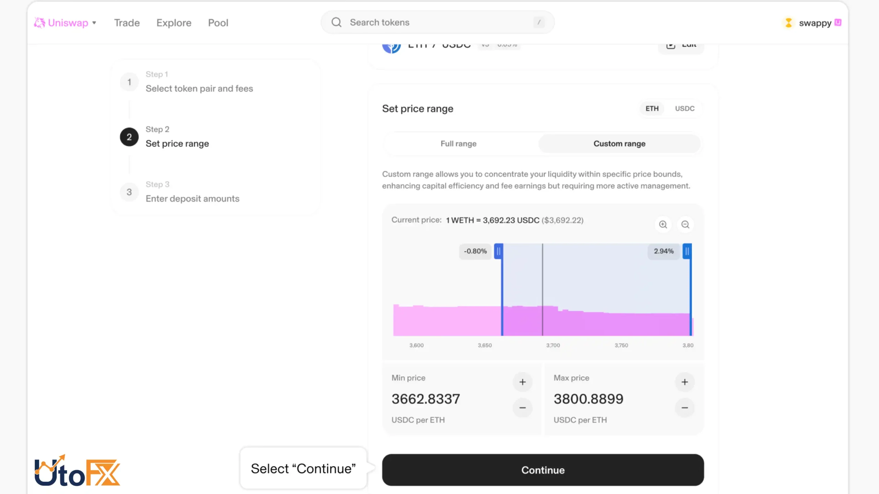The image size is (879, 494).
Task: Focus the Search tokens field
Action: point(438,22)
